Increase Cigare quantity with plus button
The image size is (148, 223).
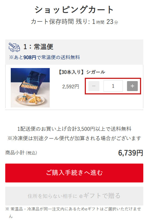coord(132,86)
